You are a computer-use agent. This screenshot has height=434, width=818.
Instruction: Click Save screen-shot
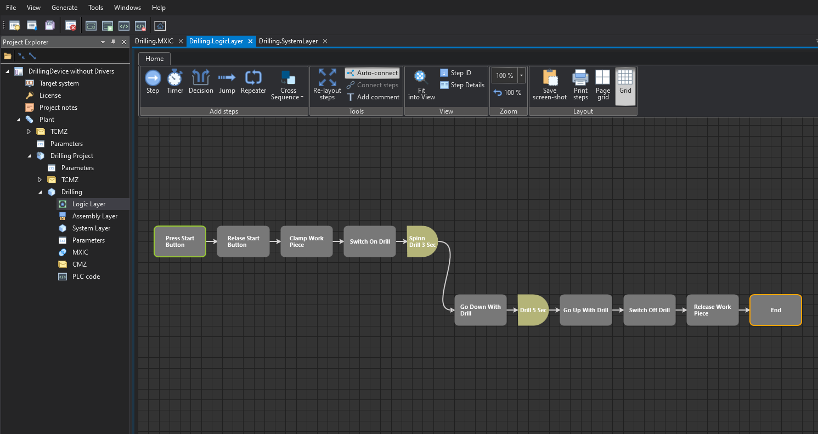pos(550,84)
